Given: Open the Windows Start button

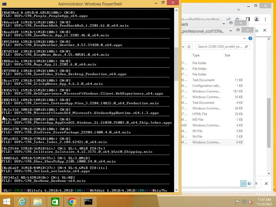Looking at the screenshot, I should 7,201.
